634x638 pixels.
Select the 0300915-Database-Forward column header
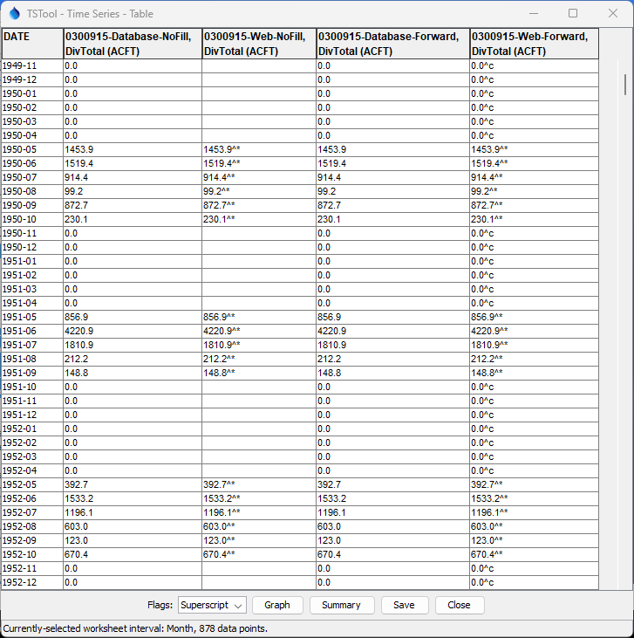coord(392,44)
